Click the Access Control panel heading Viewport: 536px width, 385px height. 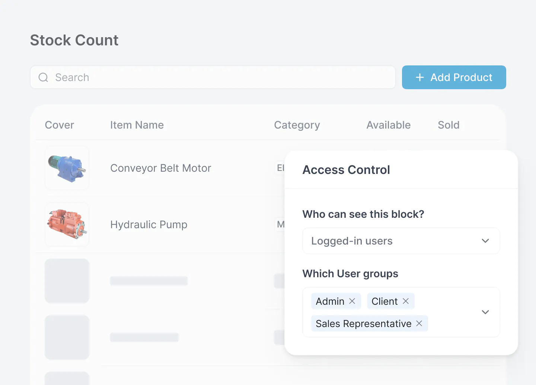click(346, 170)
